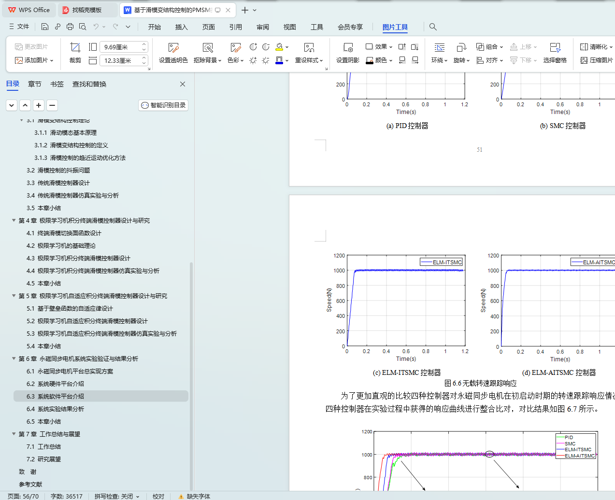Close the navigation pane with X
Image resolution: width=615 pixels, height=500 pixels.
183,84
